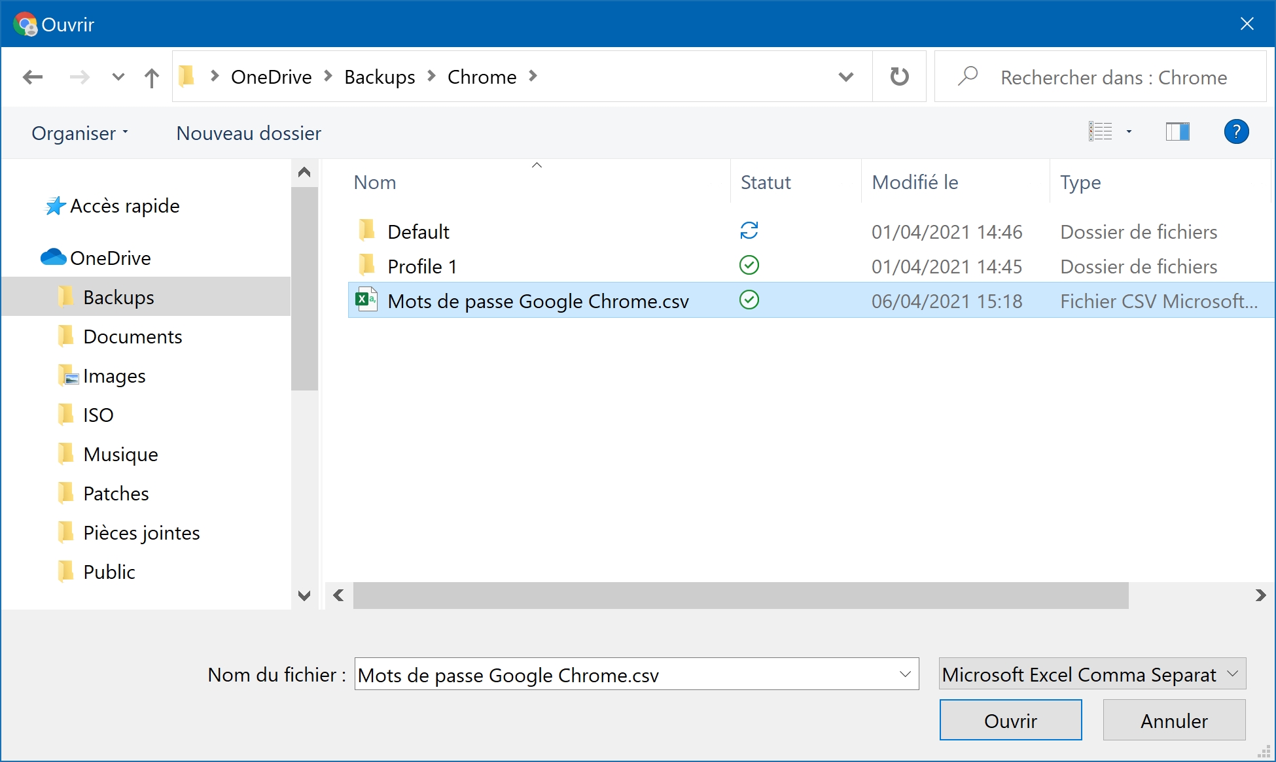Open Pièces jointes folder in sidebar

click(142, 533)
